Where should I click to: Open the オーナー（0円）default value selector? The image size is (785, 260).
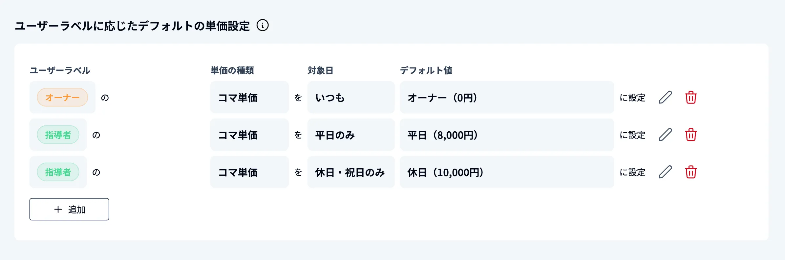coord(506,97)
